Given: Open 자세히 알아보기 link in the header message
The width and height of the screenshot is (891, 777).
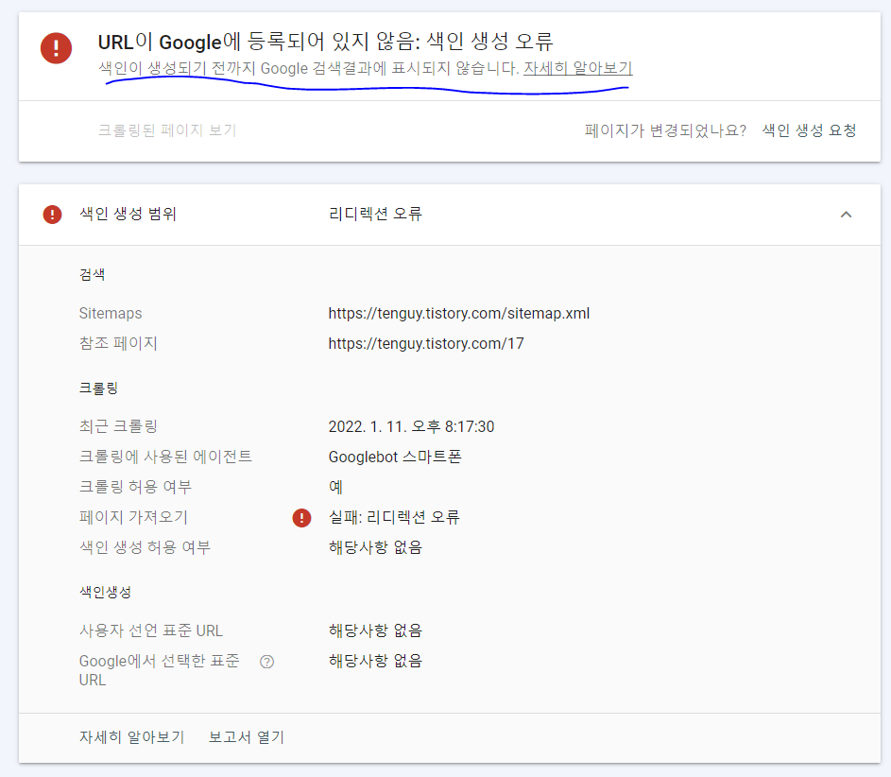Looking at the screenshot, I should coord(578,68).
